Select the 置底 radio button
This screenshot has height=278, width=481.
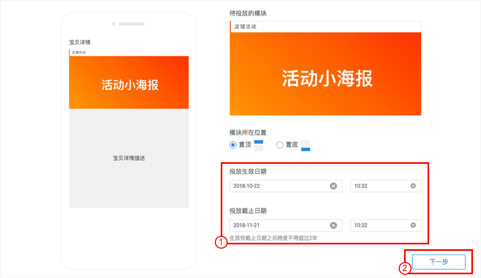pos(280,145)
